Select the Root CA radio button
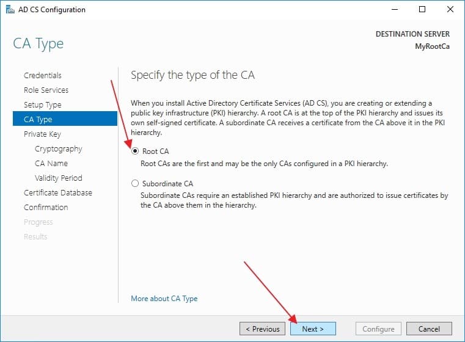 135,151
